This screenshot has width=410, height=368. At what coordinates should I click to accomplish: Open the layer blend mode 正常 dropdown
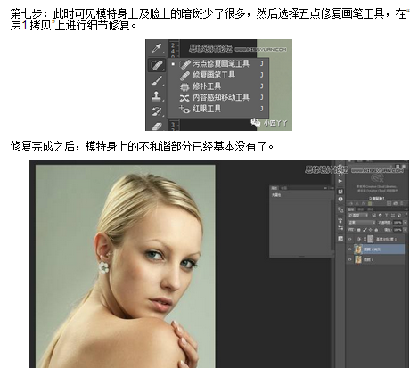click(x=362, y=223)
